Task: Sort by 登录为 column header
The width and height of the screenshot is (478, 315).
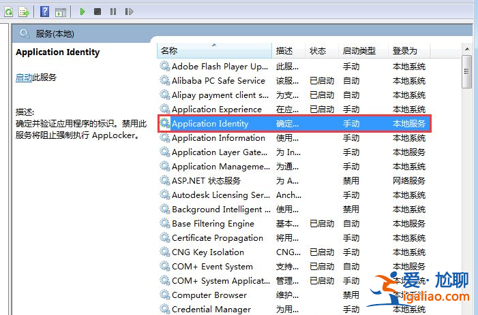Action: coord(409,50)
